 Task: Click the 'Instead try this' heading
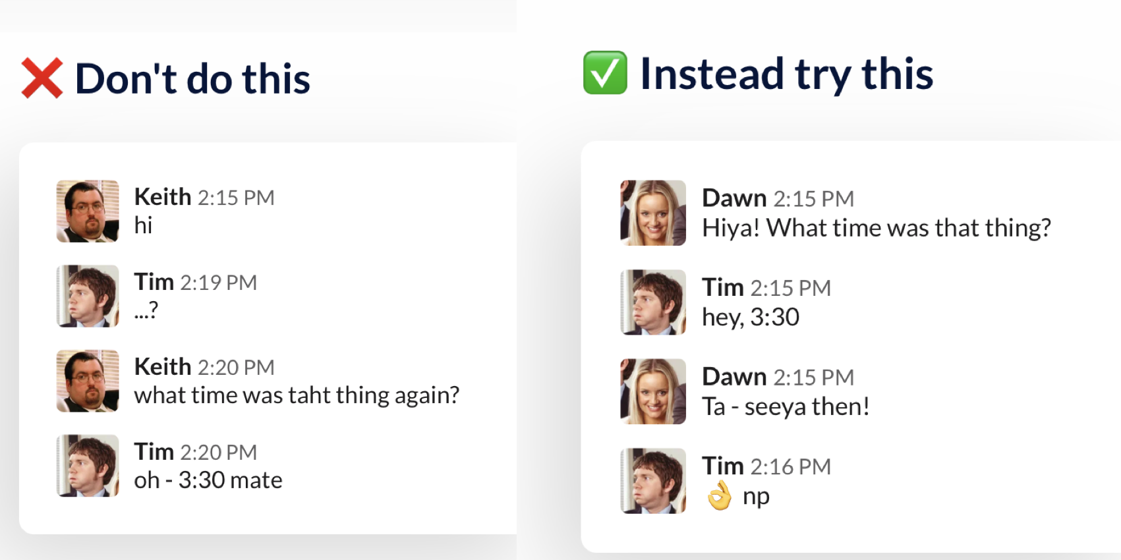point(787,74)
